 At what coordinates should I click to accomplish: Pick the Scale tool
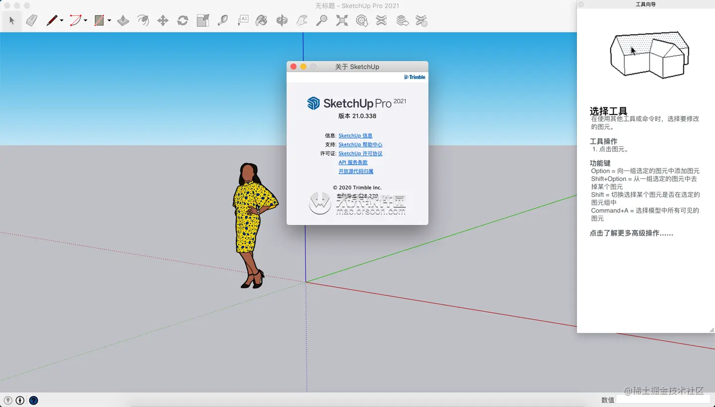tap(203, 20)
